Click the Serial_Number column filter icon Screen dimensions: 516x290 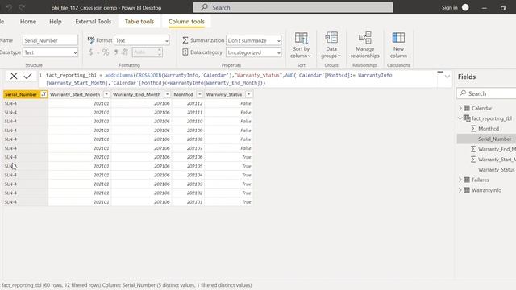pyautogui.click(x=44, y=94)
